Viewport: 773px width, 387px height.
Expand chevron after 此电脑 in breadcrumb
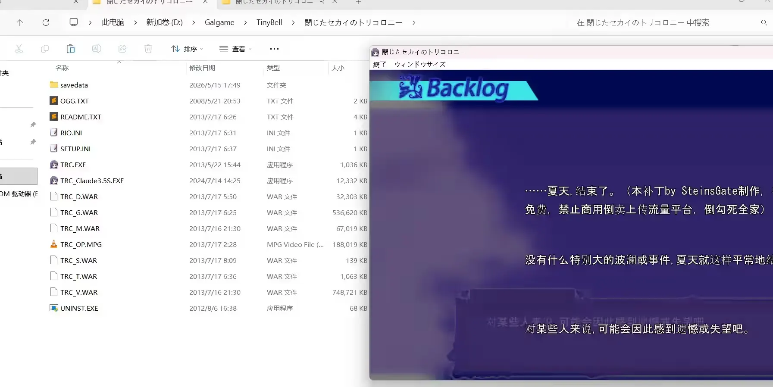[x=135, y=22]
